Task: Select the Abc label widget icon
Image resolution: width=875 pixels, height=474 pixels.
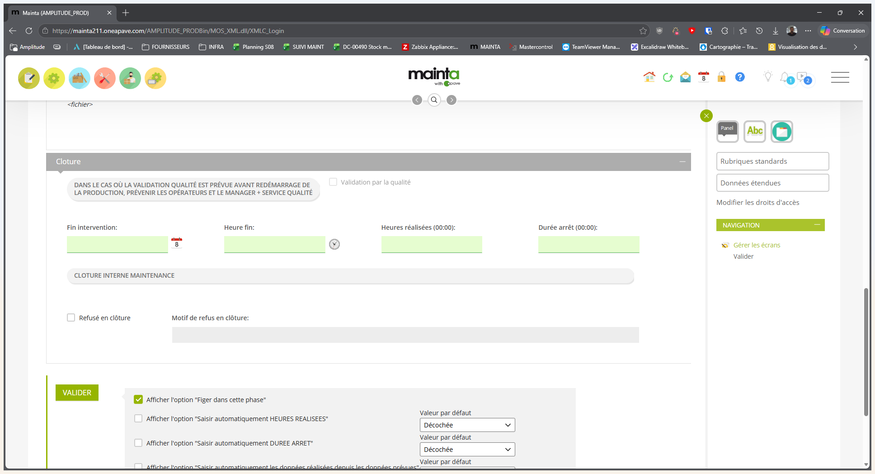Action: click(x=755, y=132)
